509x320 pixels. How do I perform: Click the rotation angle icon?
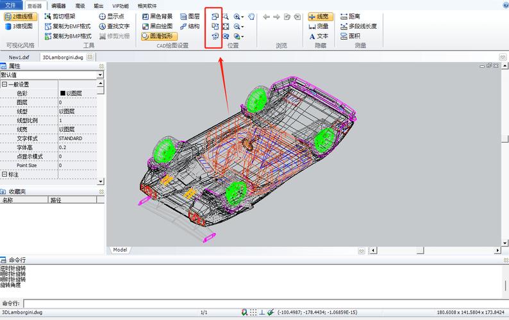215,36
